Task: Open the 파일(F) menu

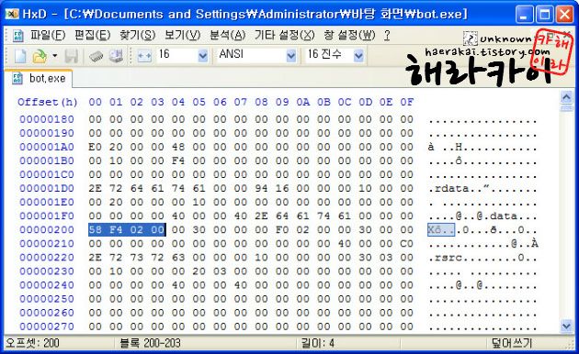Action: point(48,36)
